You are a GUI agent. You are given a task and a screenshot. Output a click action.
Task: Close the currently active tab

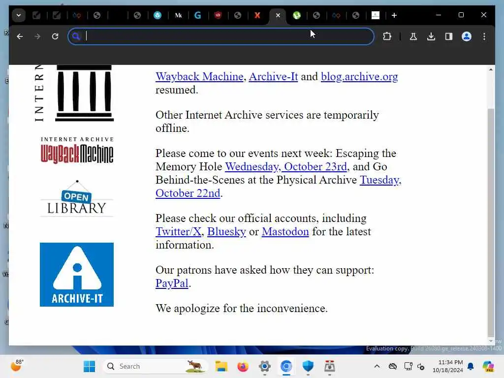(278, 15)
